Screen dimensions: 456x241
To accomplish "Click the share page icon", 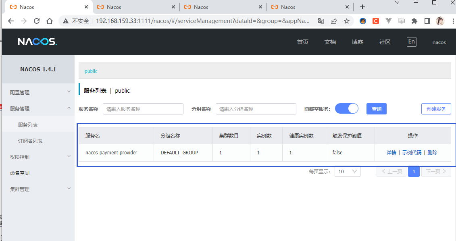I will [334, 21].
